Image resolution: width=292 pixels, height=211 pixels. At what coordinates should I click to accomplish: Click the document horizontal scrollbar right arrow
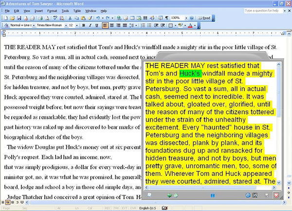pos(284,202)
